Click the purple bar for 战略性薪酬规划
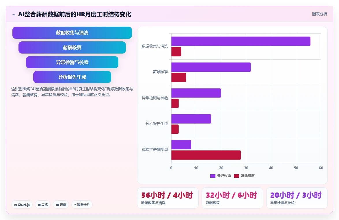339x220 pixels. pos(181,145)
